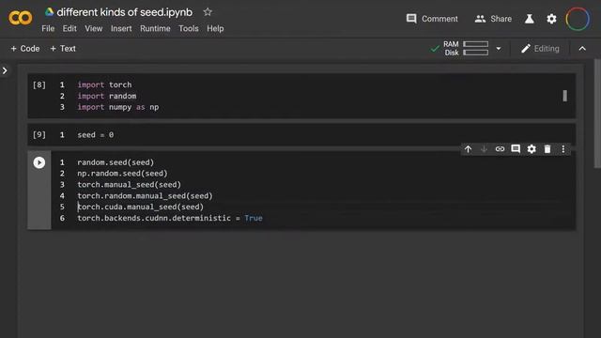601x338 pixels.
Task: Click the line 'import random'
Action: 107,96
